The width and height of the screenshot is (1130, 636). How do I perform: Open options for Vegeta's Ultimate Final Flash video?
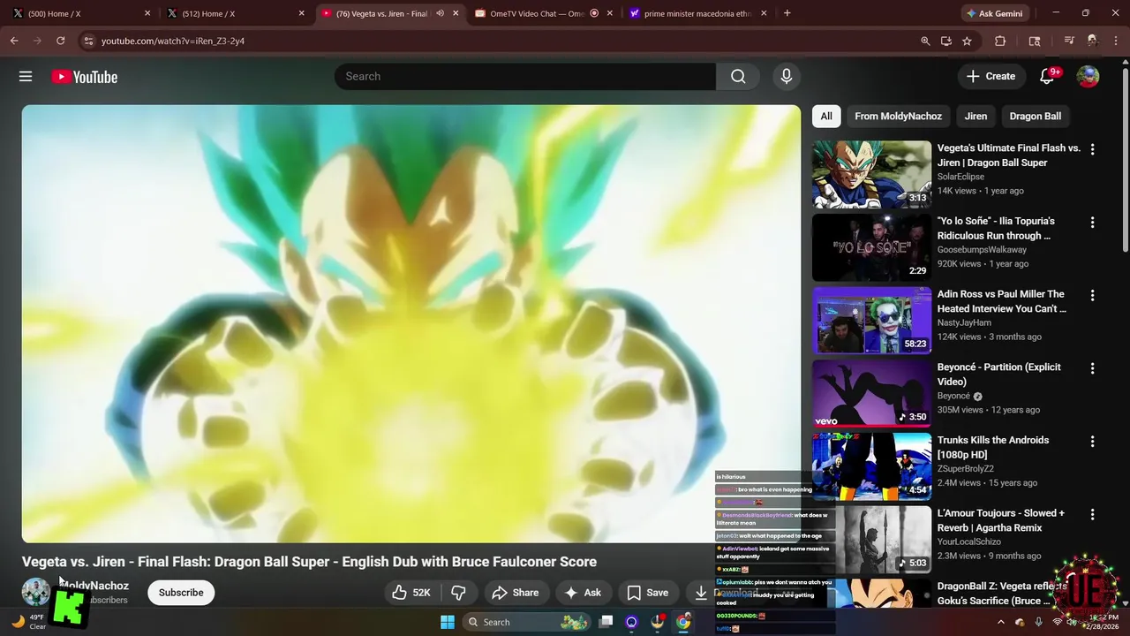tap(1092, 149)
